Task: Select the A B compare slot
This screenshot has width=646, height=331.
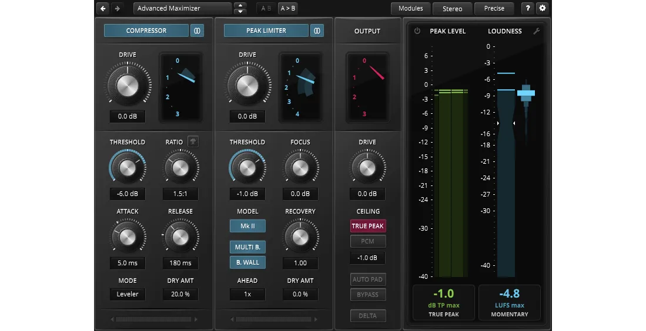Action: coord(266,8)
